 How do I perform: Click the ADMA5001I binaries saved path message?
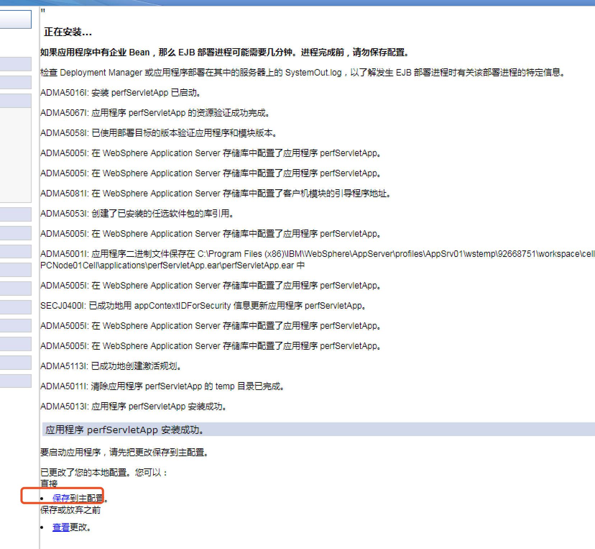pos(318,259)
